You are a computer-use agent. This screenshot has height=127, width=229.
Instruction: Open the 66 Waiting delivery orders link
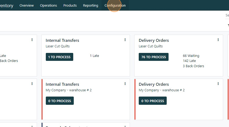point(191,56)
